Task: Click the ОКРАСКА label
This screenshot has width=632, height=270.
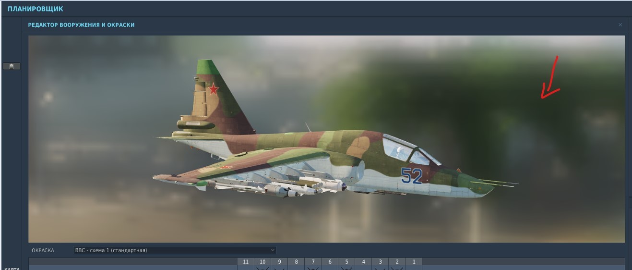Action: [43, 250]
